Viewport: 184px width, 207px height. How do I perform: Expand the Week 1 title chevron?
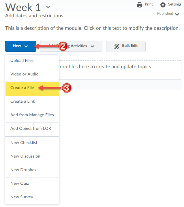(x=48, y=7)
